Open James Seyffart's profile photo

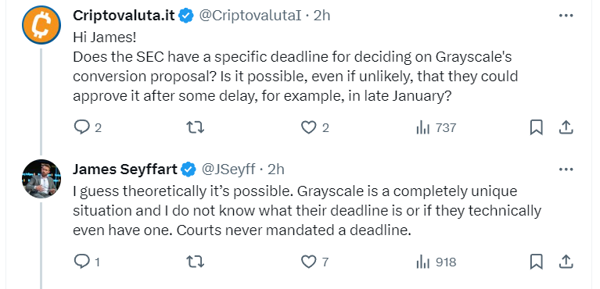pyautogui.click(x=41, y=179)
